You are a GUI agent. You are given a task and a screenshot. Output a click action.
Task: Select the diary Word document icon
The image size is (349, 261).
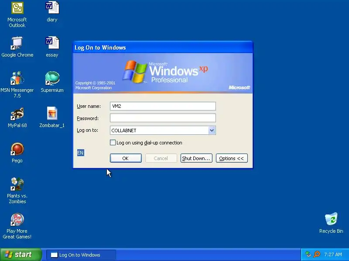tap(52, 7)
